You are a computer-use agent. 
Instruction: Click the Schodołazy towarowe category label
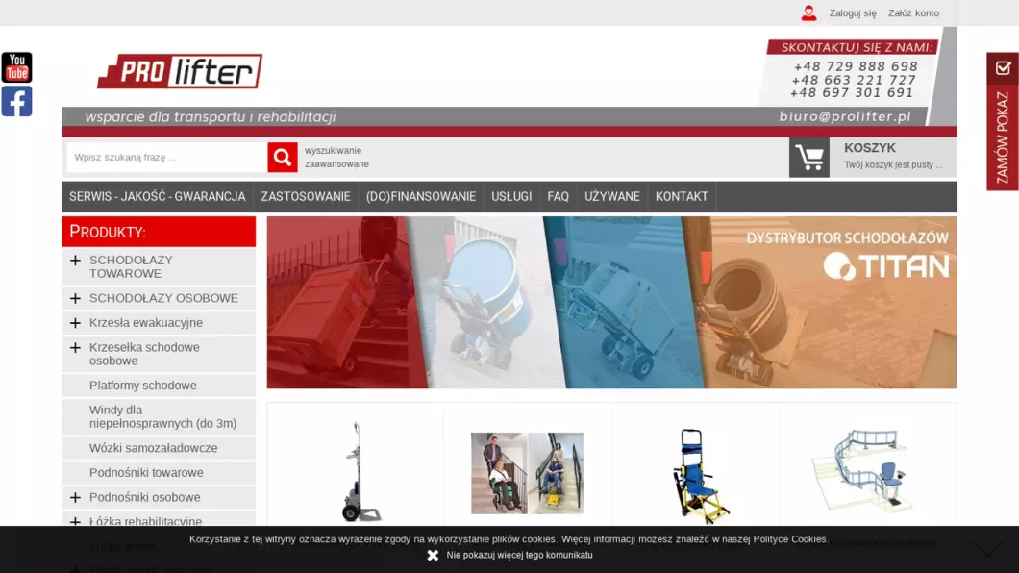[131, 267]
